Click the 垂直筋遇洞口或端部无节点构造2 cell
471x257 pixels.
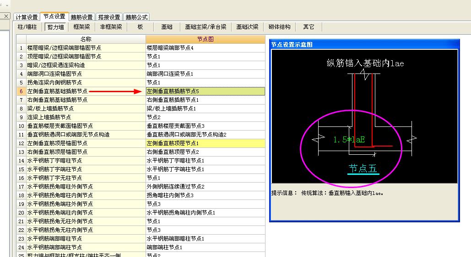pyautogui.click(x=206, y=135)
